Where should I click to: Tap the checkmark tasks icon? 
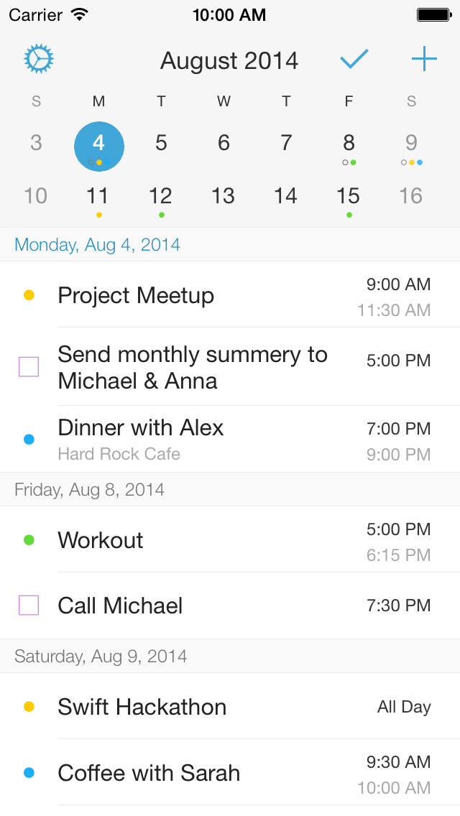[354, 60]
